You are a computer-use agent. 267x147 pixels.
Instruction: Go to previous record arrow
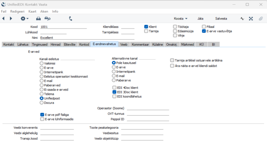[3, 18]
